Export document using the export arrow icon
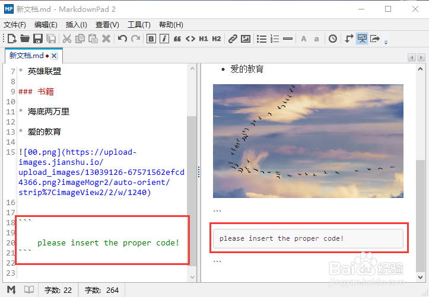This screenshot has width=429, height=297. (x=375, y=39)
